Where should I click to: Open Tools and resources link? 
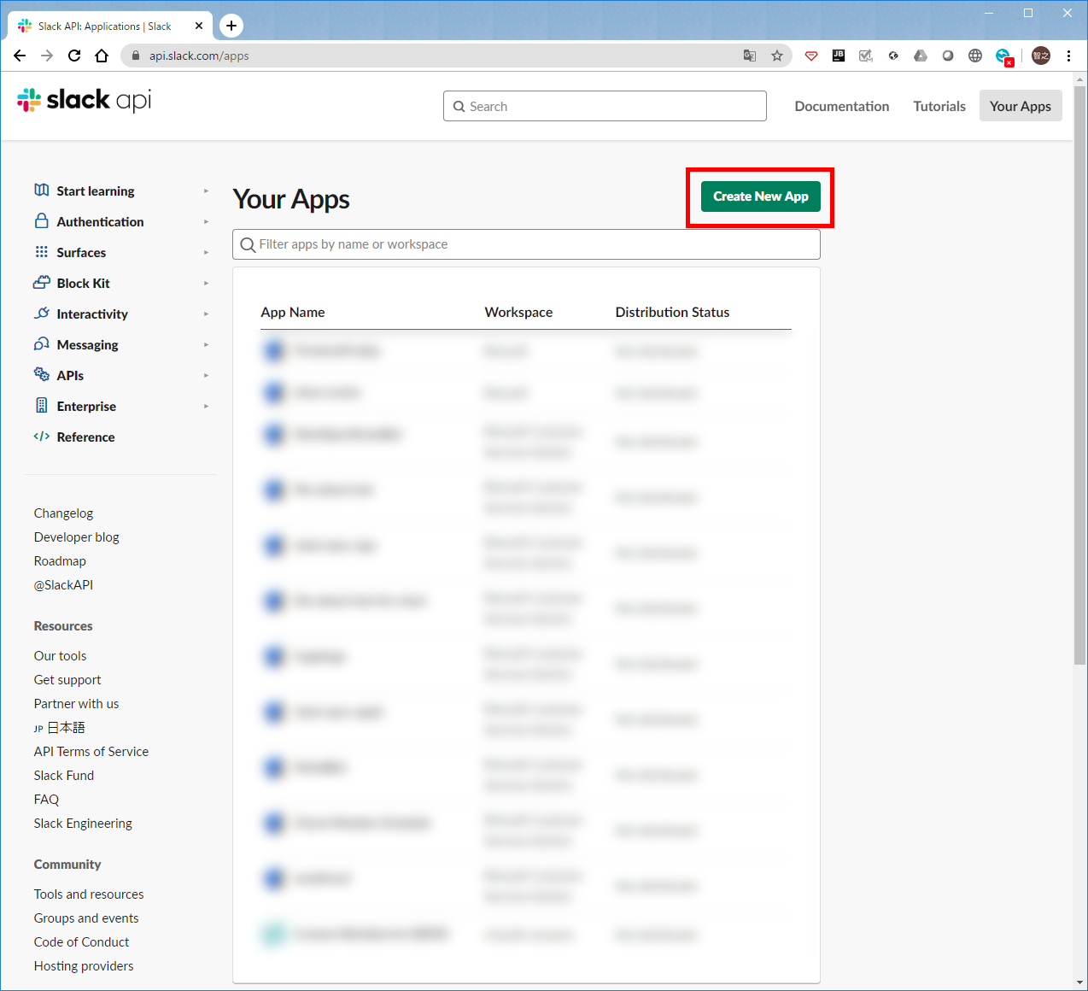(x=89, y=894)
